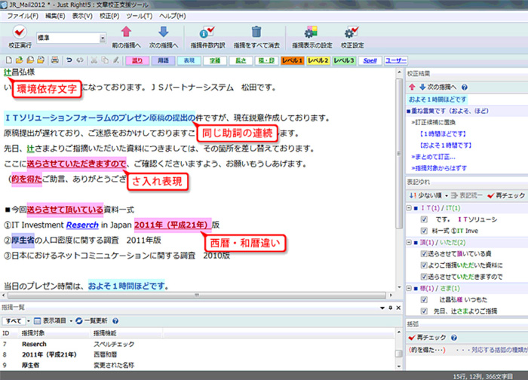
Task: Collapse the 様(1) / さま(1) group
Action: click(409, 288)
